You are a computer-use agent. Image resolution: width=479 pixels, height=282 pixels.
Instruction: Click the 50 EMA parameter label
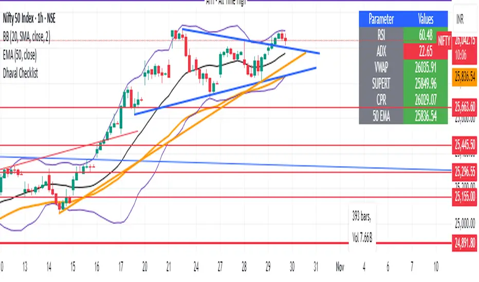pyautogui.click(x=381, y=116)
